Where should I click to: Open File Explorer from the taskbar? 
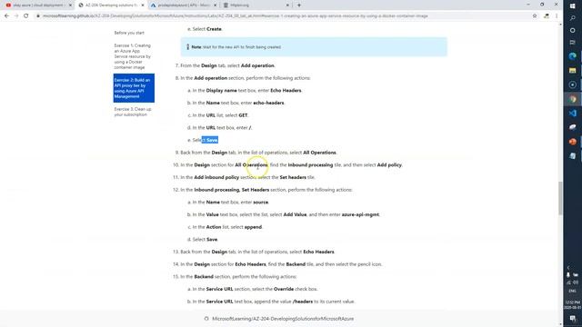(x=572, y=71)
